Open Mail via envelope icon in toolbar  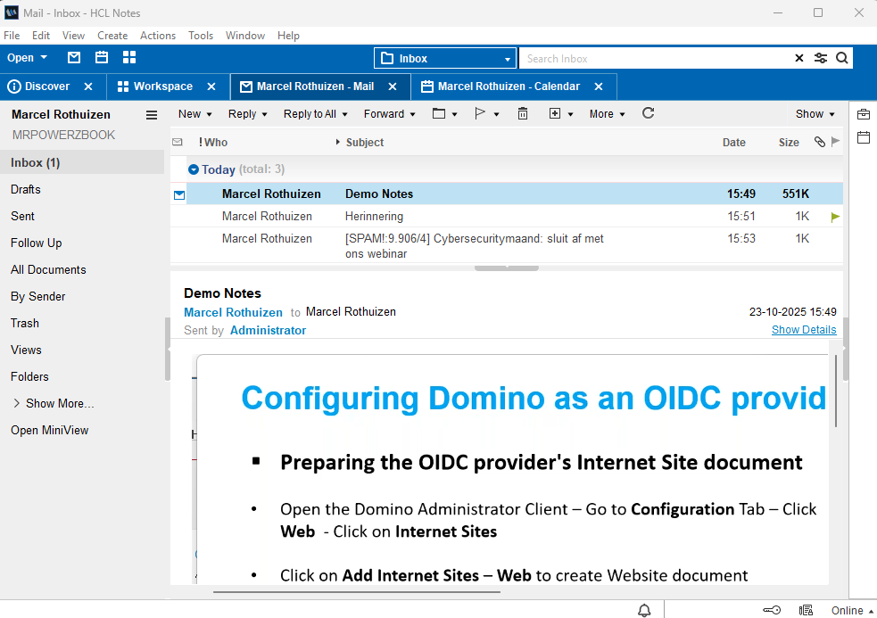click(x=74, y=58)
